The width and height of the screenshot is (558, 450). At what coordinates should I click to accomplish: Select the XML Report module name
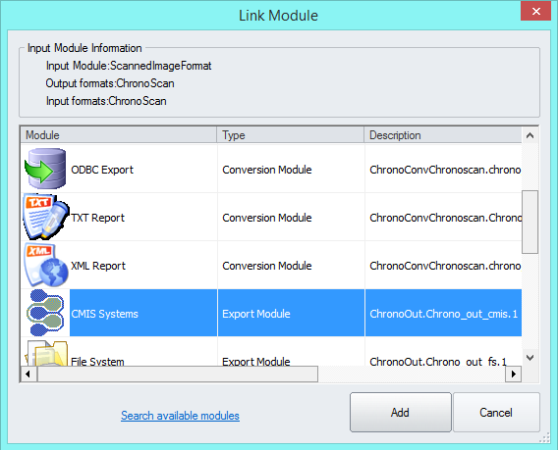pos(98,266)
